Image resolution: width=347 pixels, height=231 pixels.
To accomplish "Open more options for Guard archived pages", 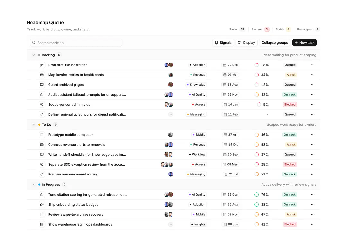I will [313, 85].
